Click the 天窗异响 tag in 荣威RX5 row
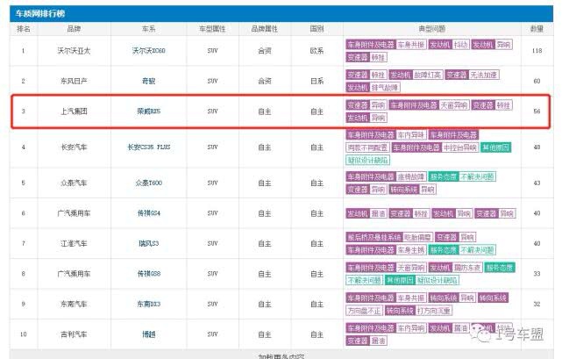 click(454, 105)
